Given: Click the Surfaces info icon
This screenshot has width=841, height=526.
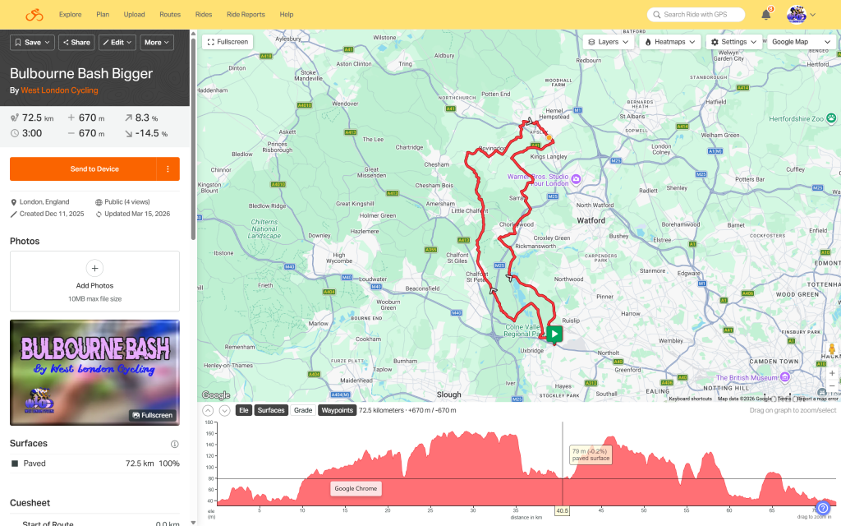Looking at the screenshot, I should (174, 444).
